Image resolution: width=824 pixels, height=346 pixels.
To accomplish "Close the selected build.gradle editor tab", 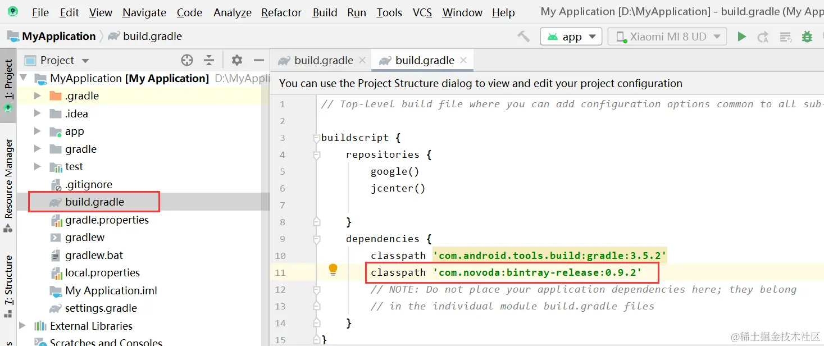I will 463,60.
